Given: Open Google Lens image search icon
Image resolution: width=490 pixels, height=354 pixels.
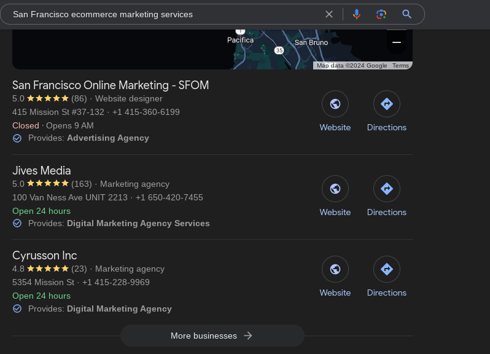Looking at the screenshot, I should click(381, 14).
